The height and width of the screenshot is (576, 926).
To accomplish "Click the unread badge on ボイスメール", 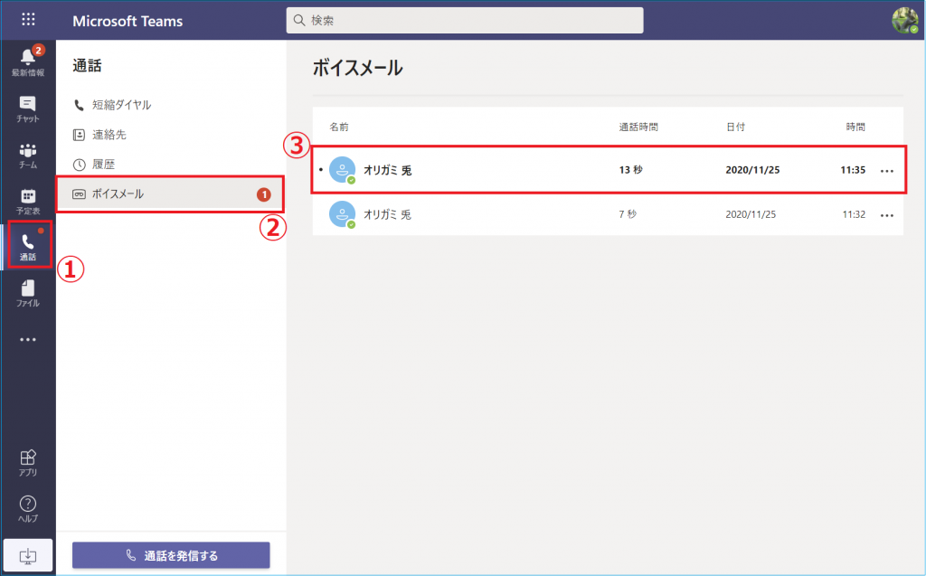I will click(264, 194).
